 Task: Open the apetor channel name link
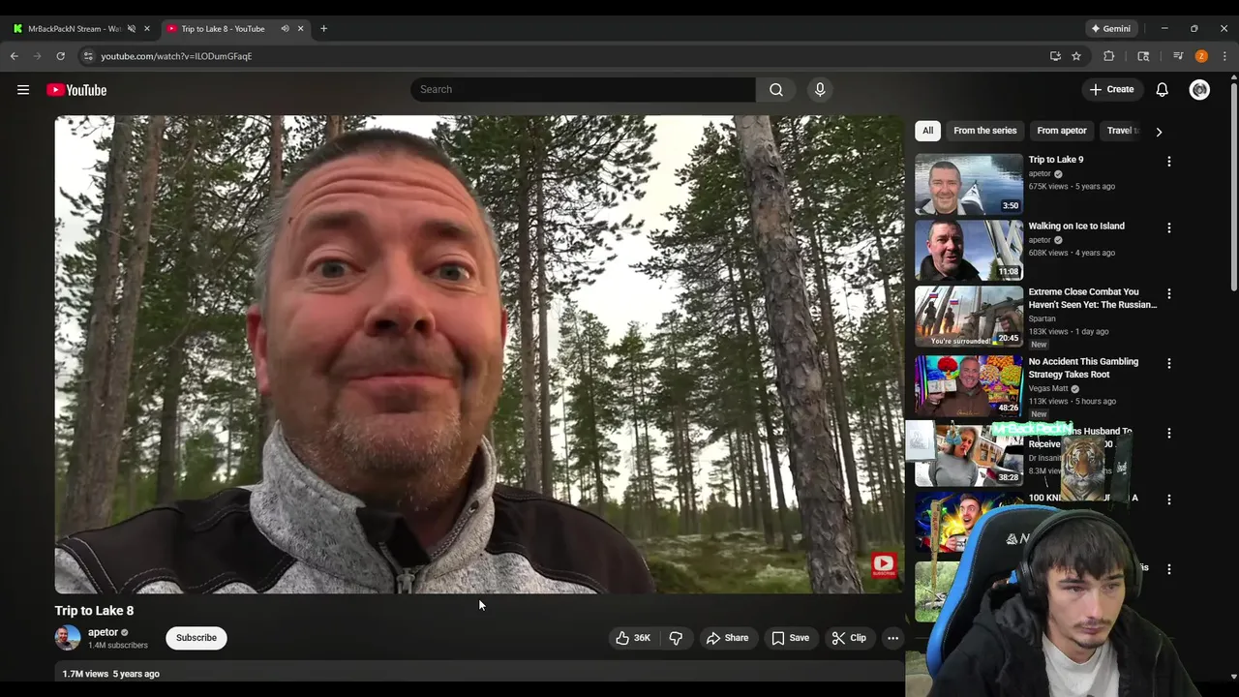click(x=103, y=632)
